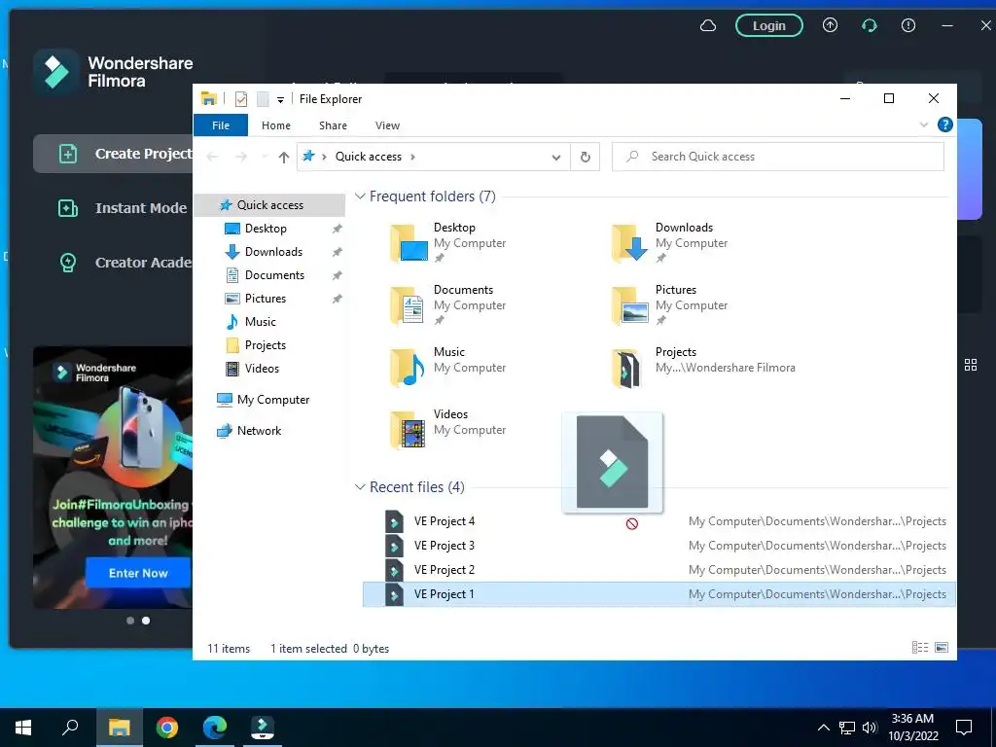This screenshot has width=996, height=747.
Task: Switch to details view icon in status bar
Action: 920,647
